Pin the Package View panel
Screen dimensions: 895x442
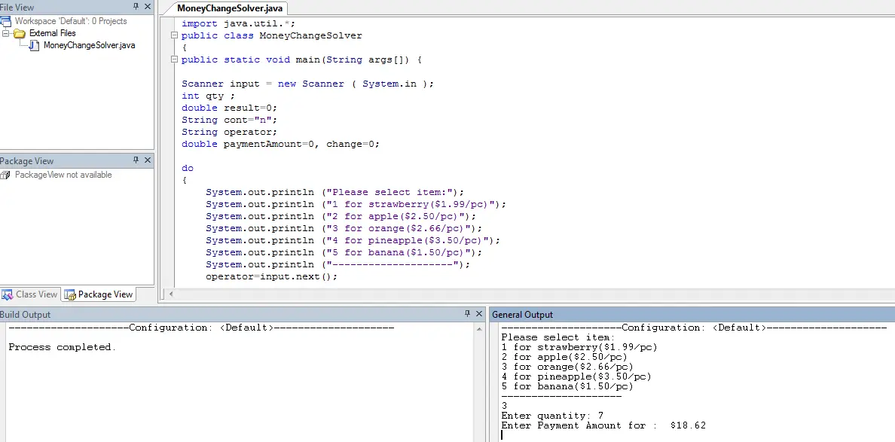[x=136, y=160]
